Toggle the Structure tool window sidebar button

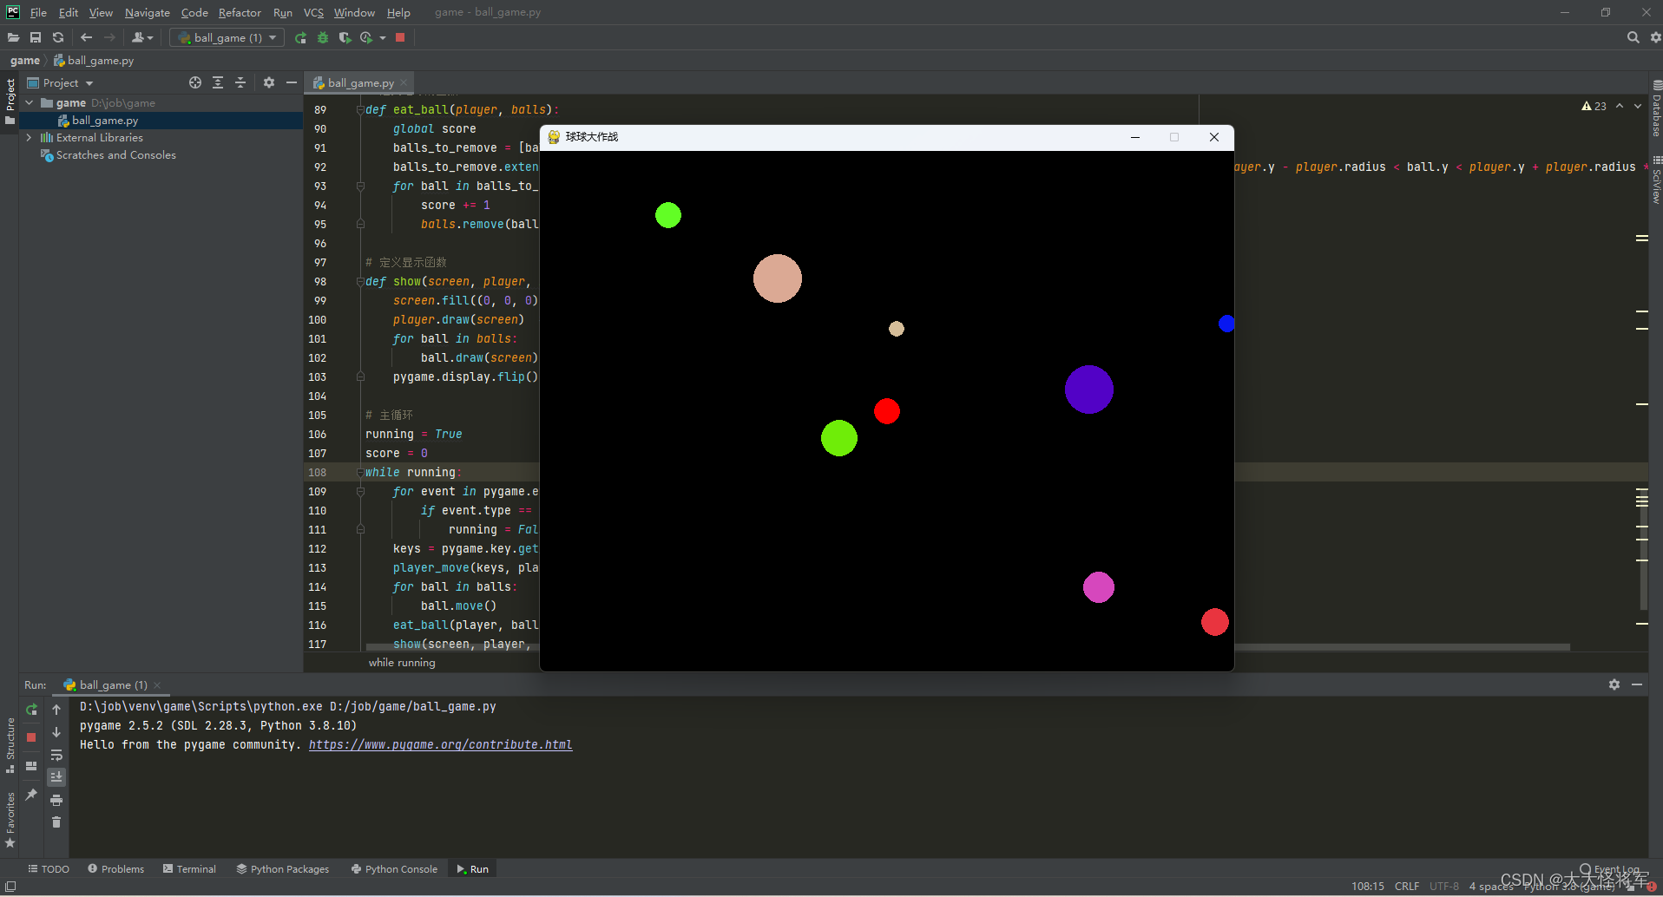coord(10,745)
